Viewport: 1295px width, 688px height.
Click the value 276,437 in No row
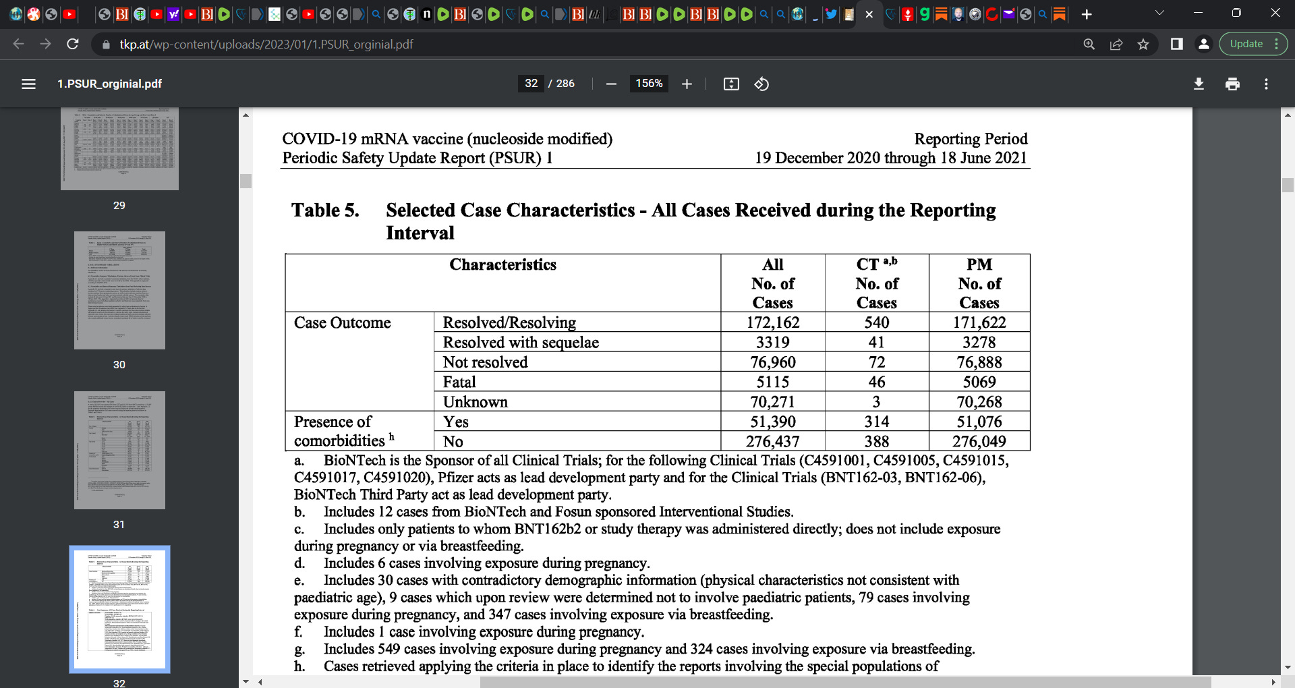point(773,442)
